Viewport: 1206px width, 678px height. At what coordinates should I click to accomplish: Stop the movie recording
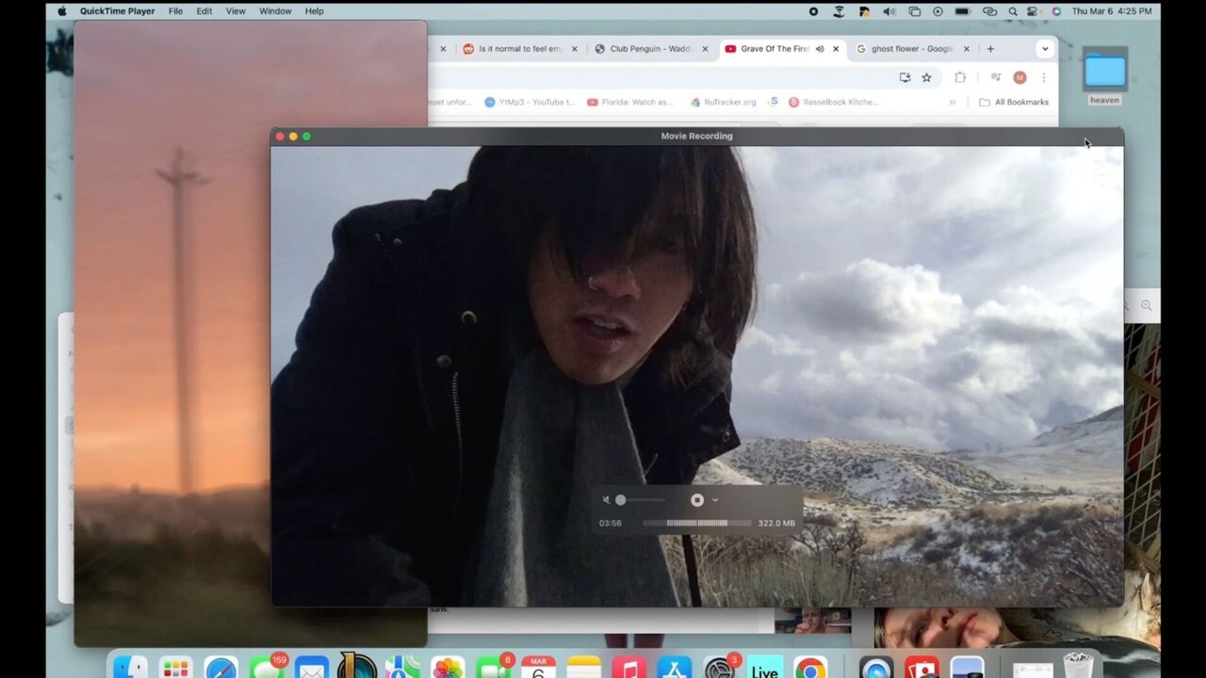pyautogui.click(x=697, y=500)
